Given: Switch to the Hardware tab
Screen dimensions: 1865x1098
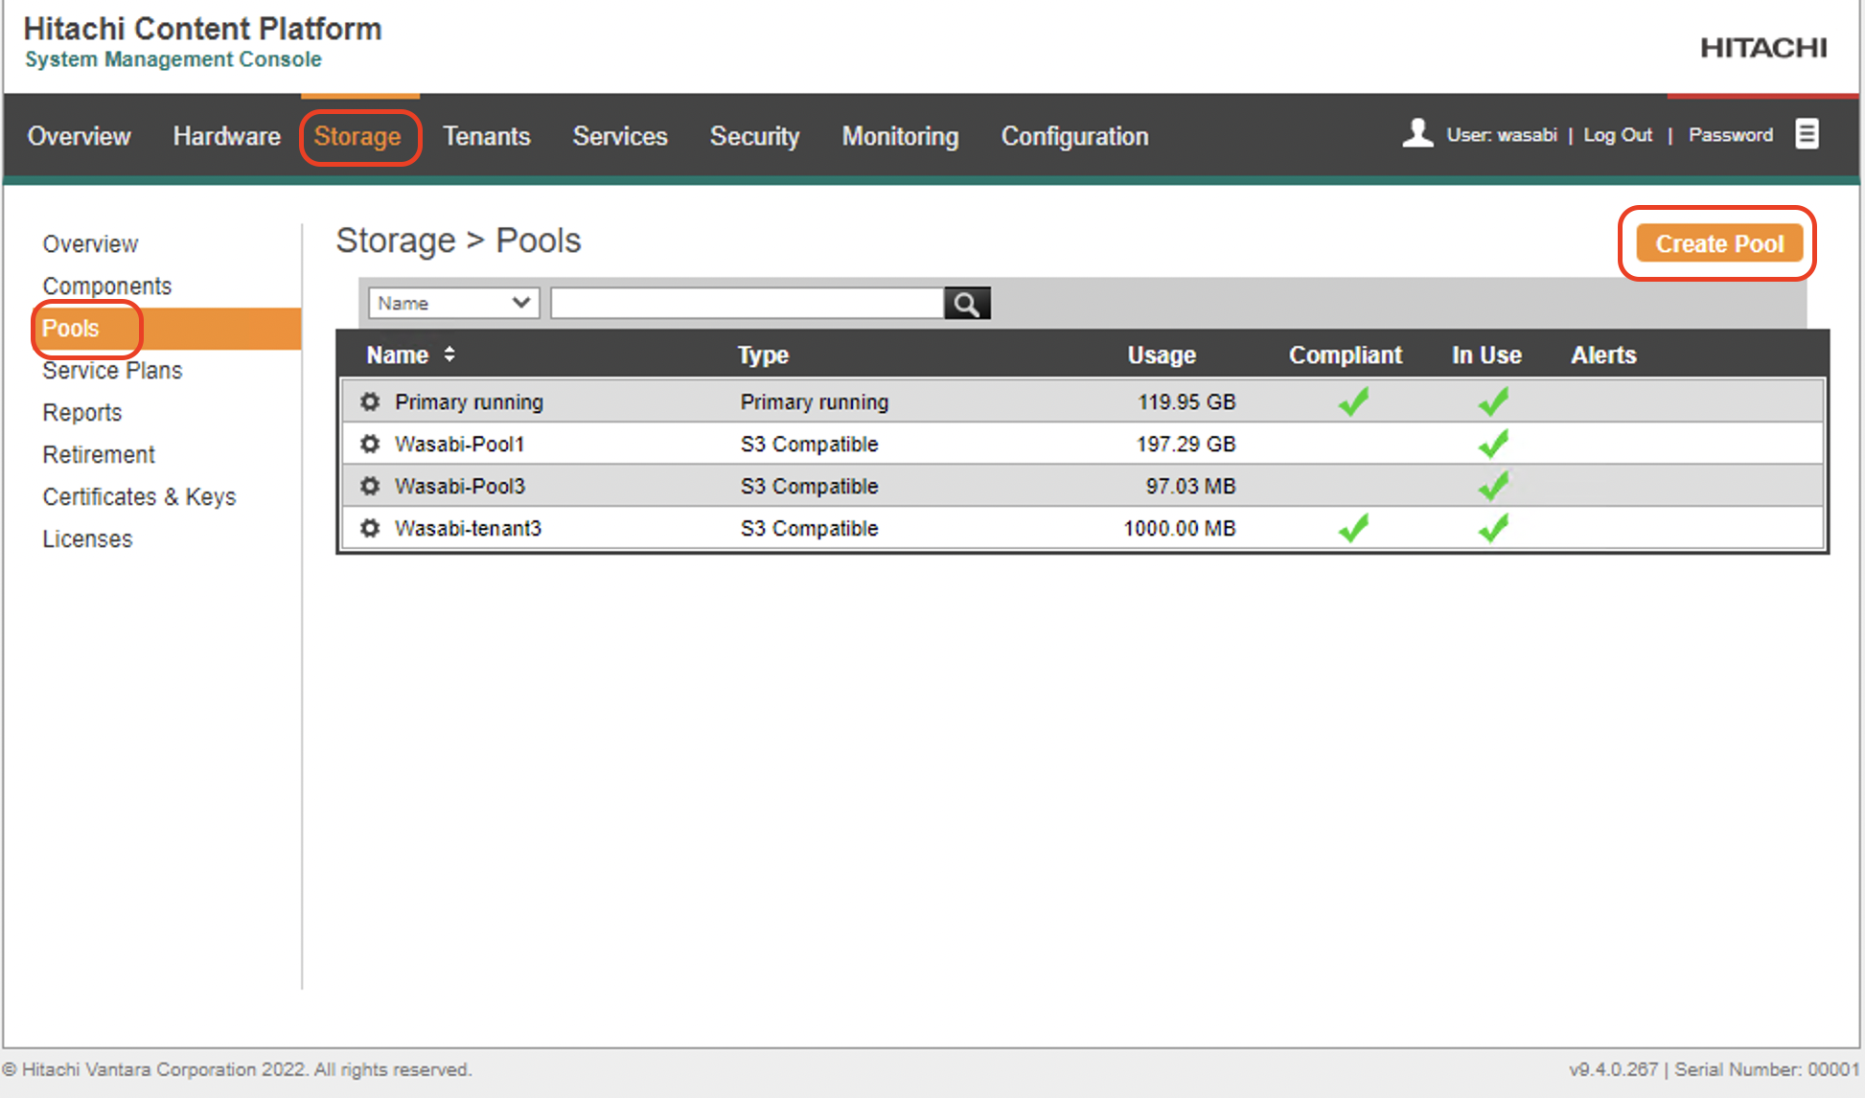Looking at the screenshot, I should pyautogui.click(x=227, y=136).
